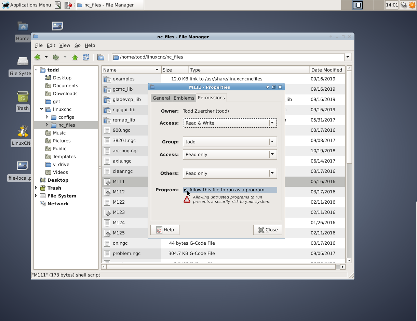Expand the configs tree node
Image resolution: width=417 pixels, height=321 pixels.
47,117
